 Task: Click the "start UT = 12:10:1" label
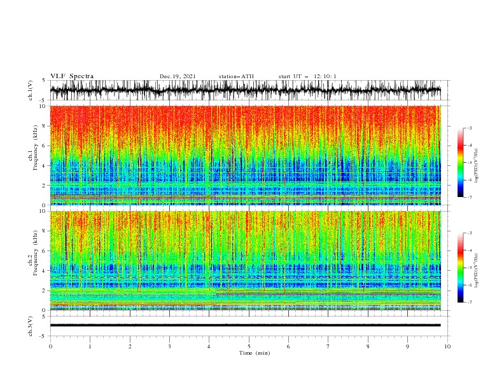coord(307,76)
